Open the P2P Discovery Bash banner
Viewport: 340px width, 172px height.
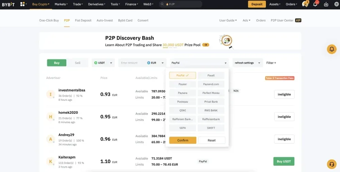(170, 41)
